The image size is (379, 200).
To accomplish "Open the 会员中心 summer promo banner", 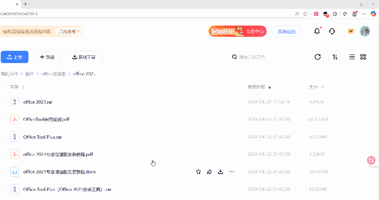I will point(238,32).
